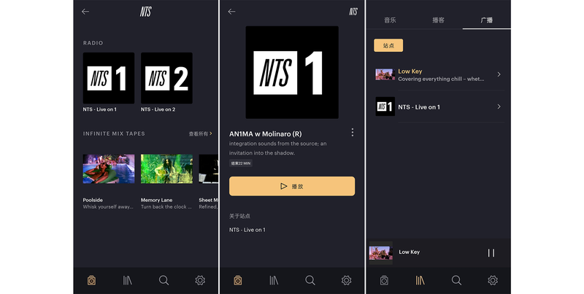
Task: Open the Memory Lane mixtape thumbnail
Action: click(x=166, y=169)
